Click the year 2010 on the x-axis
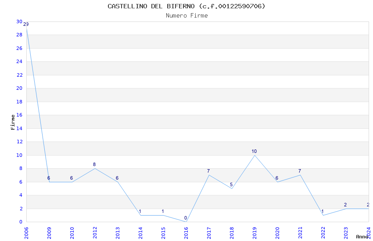Image resolution: width=373 pixels, height=241 pixels. click(x=72, y=233)
